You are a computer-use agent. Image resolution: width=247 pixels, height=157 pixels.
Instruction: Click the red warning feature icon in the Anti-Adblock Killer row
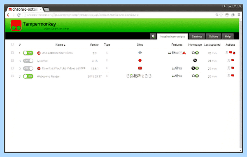[x=184, y=53]
